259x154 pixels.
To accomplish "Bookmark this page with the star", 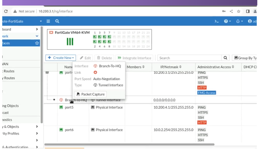I will [x=238, y=11].
